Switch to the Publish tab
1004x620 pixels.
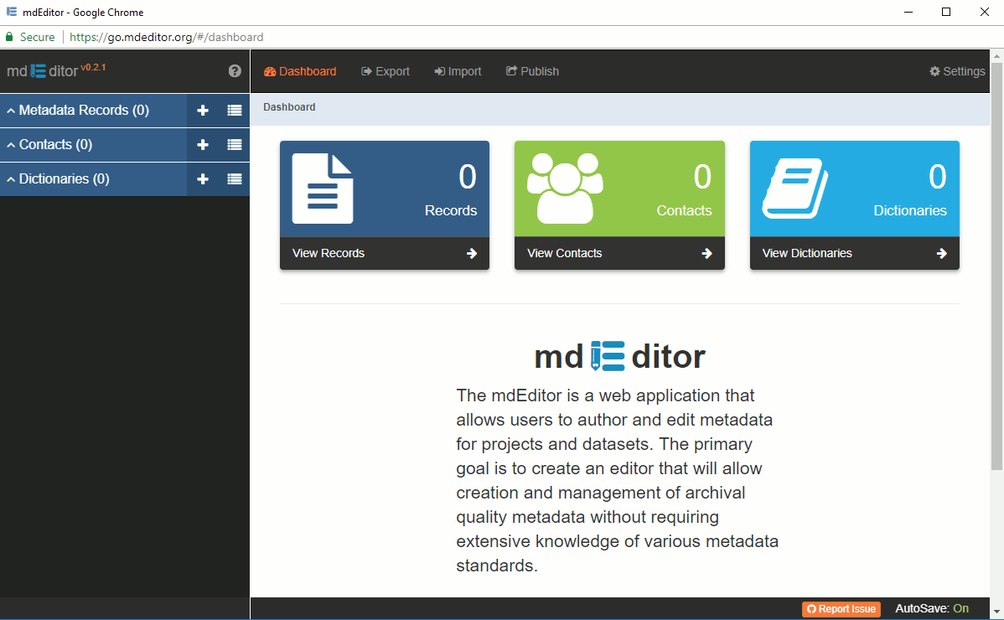[x=533, y=72]
